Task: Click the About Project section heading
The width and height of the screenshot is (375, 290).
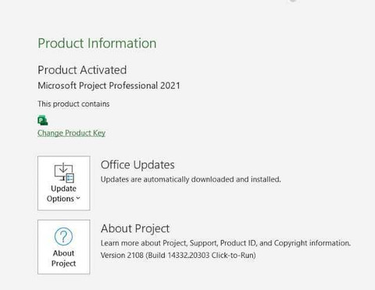Action: coord(135,228)
